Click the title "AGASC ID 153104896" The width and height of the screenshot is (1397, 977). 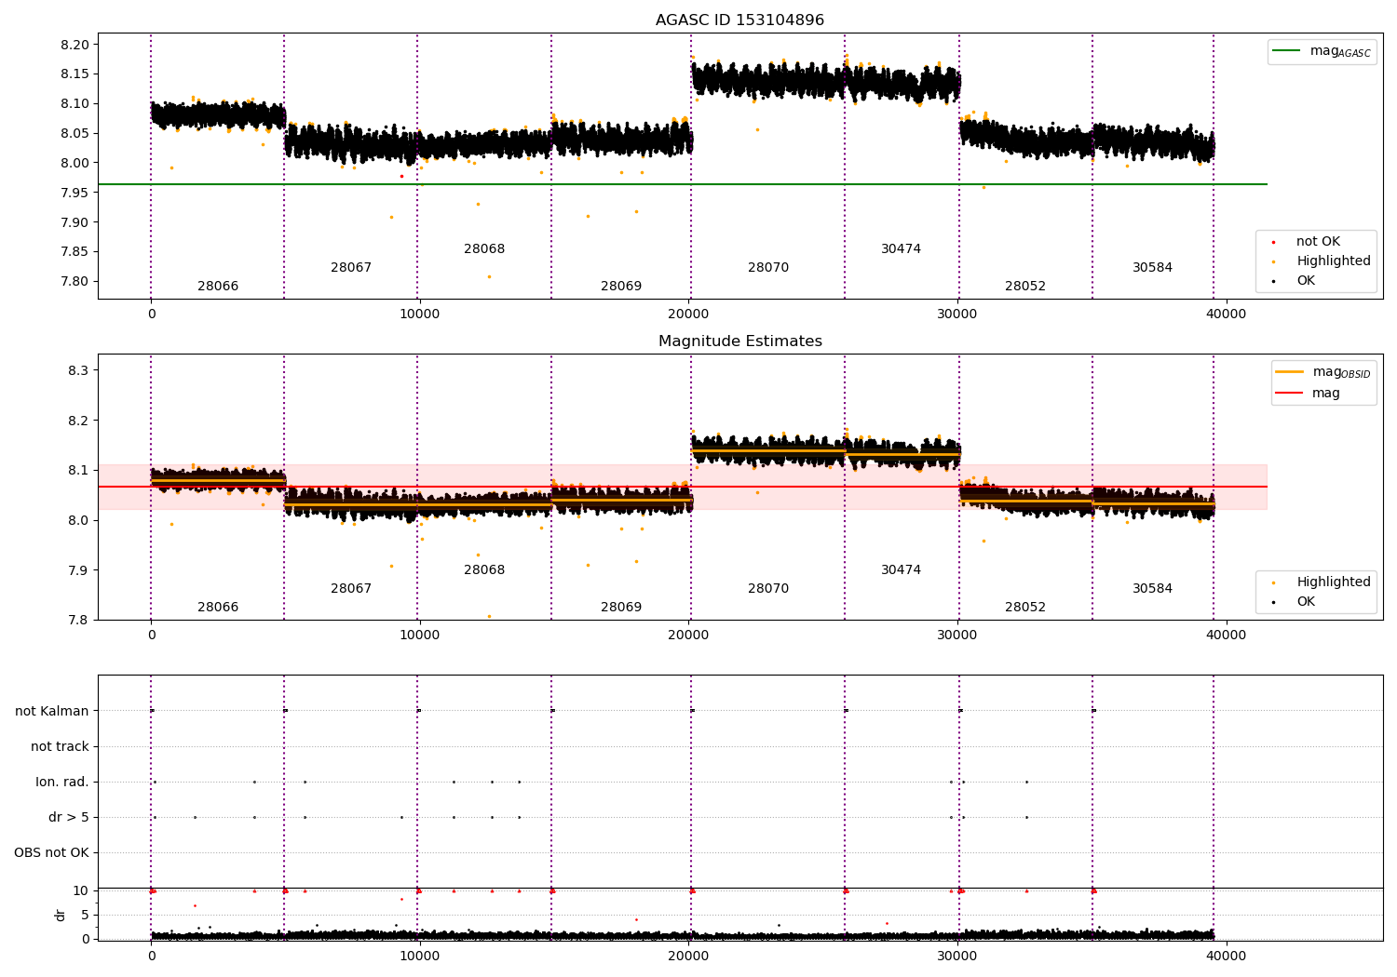pos(739,20)
